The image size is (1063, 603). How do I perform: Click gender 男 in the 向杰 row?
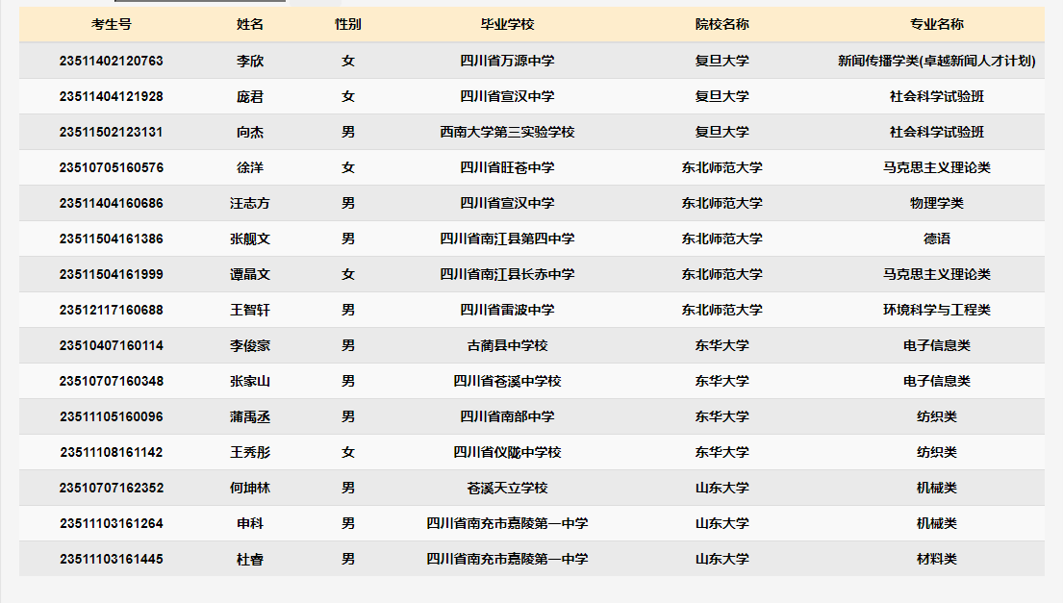pos(348,132)
